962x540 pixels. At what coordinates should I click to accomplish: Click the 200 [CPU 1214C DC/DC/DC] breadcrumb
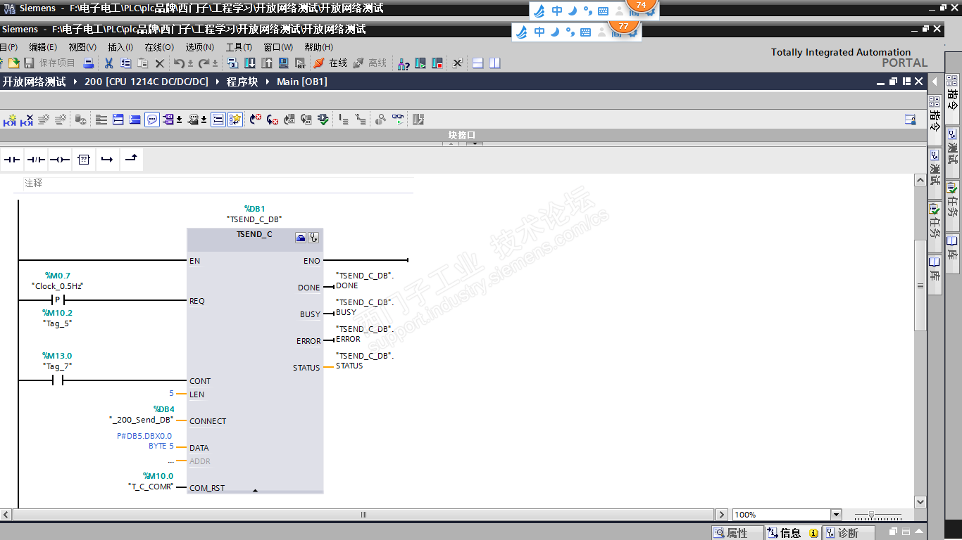tap(146, 82)
